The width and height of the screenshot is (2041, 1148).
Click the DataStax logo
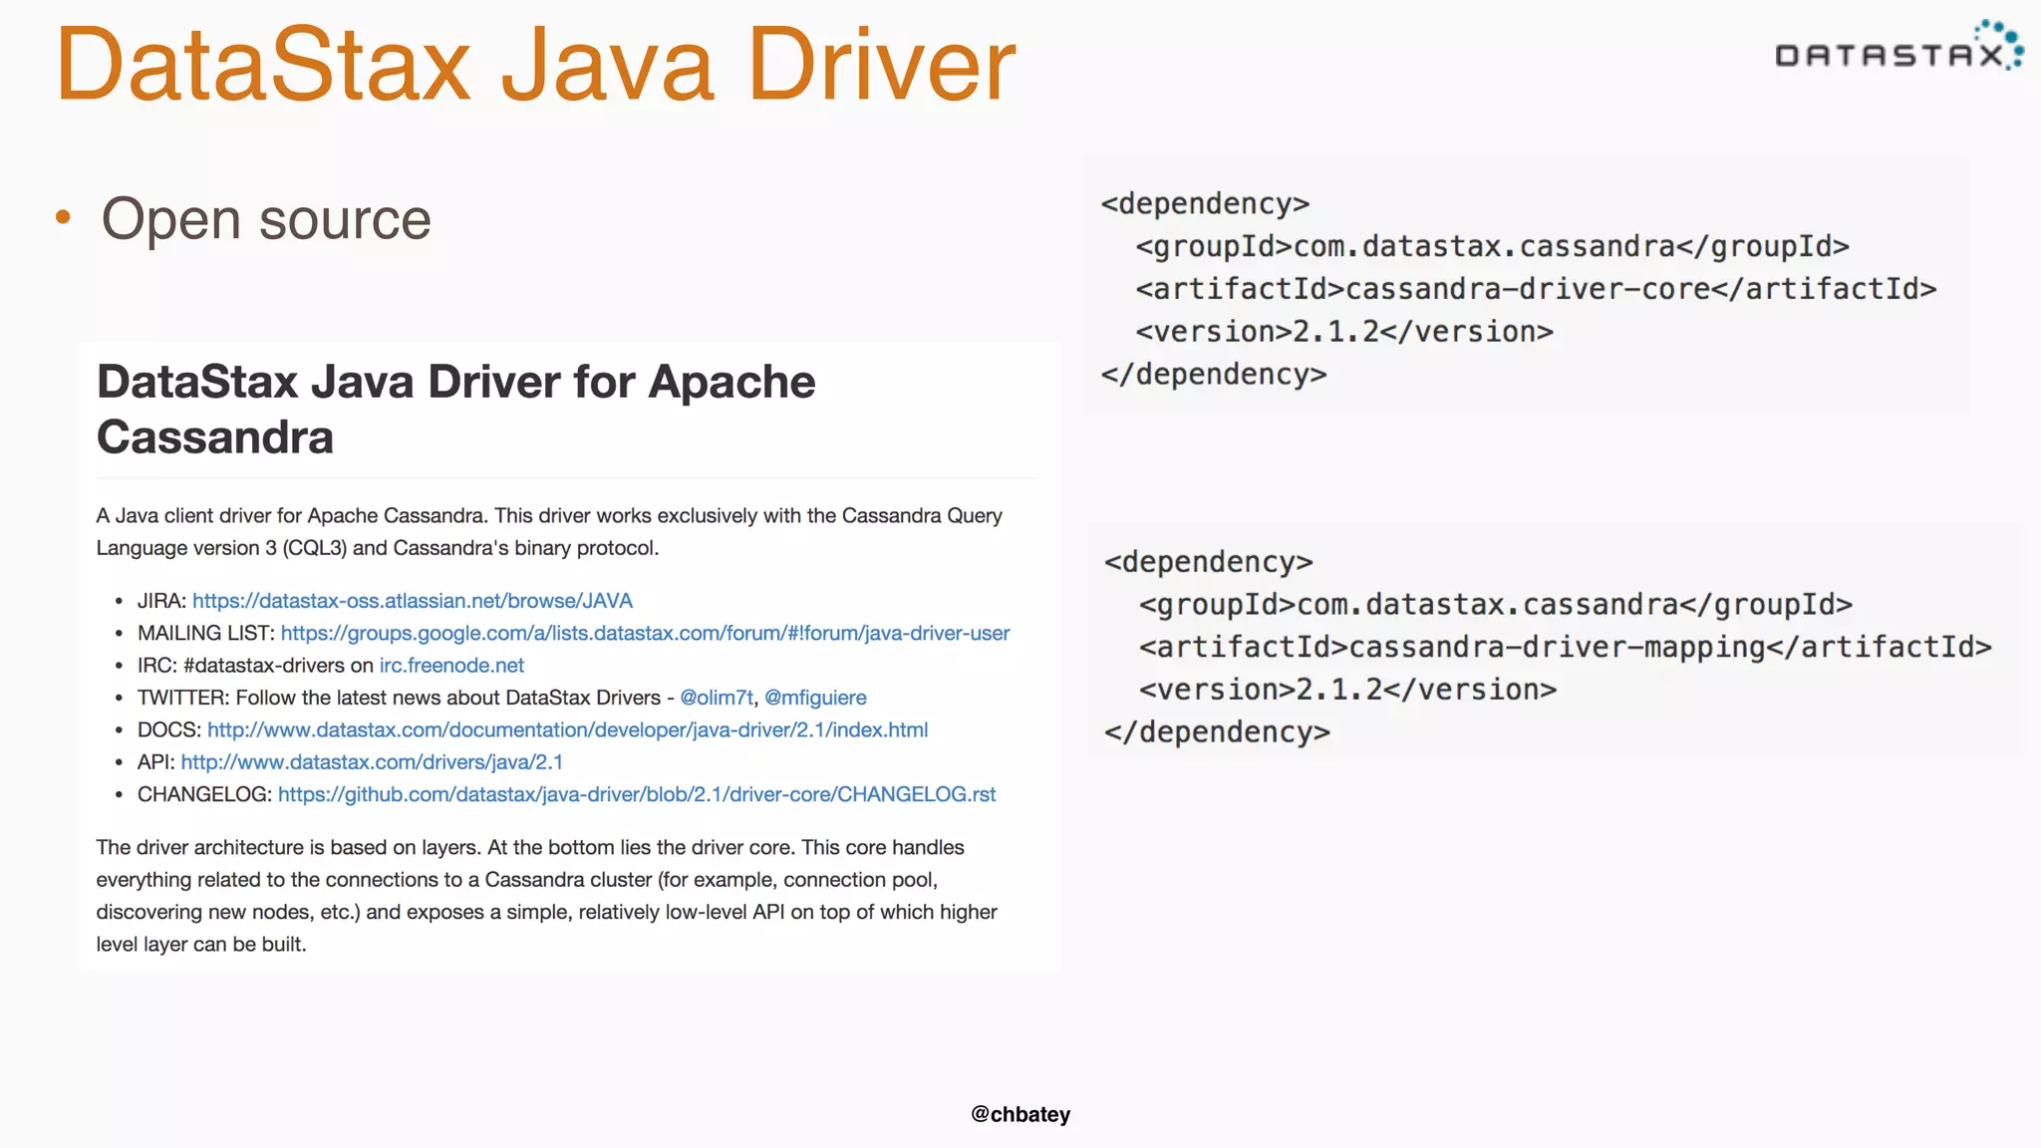pos(1899,46)
